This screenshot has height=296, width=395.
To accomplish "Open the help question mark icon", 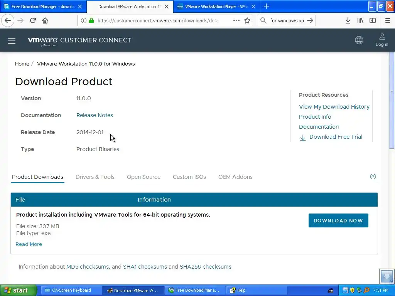I will [373, 177].
